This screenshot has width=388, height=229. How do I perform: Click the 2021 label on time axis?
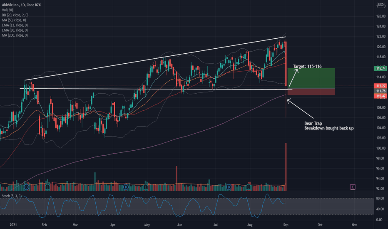13,225
